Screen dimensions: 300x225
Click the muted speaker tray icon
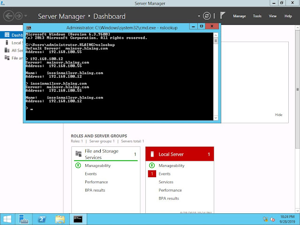click(272, 219)
